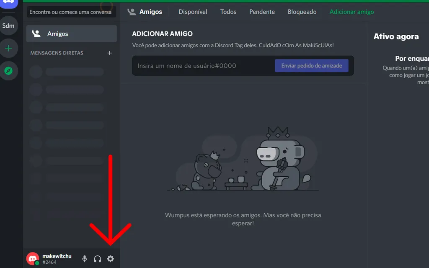The width and height of the screenshot is (429, 268).
Task: Open the Bloqueado tab
Action: coord(302,12)
